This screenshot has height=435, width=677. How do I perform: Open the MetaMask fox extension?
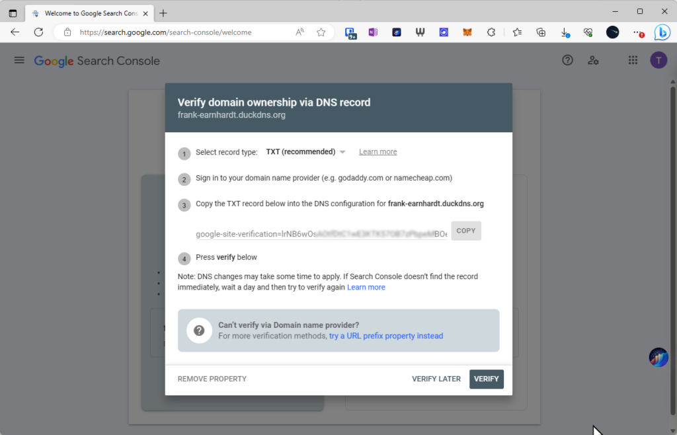[x=467, y=32]
